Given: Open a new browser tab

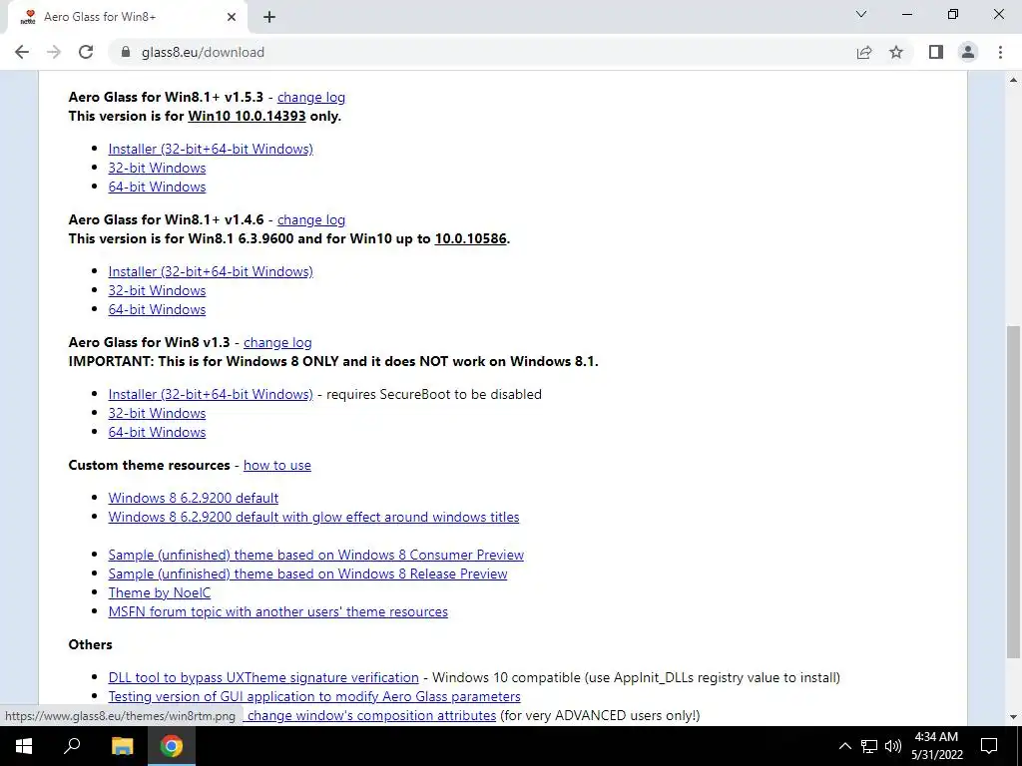Looking at the screenshot, I should (269, 17).
